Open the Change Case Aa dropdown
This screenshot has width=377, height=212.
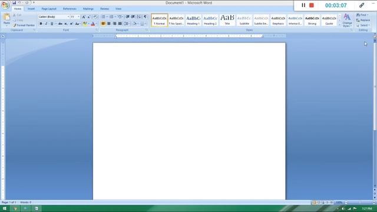pos(77,24)
